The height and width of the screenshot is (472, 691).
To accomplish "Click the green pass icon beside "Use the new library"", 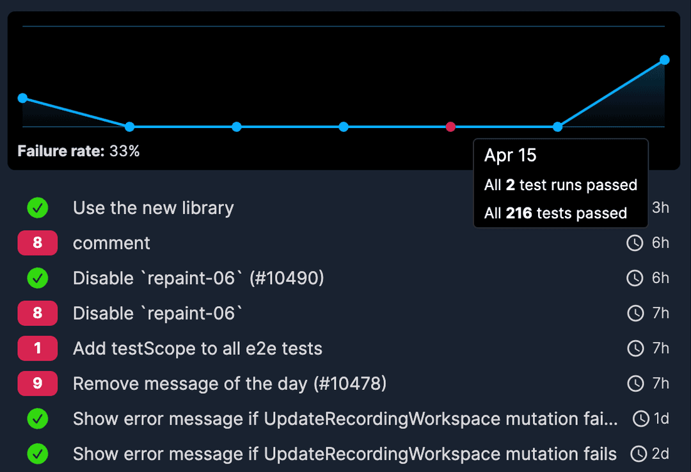I will [37, 208].
